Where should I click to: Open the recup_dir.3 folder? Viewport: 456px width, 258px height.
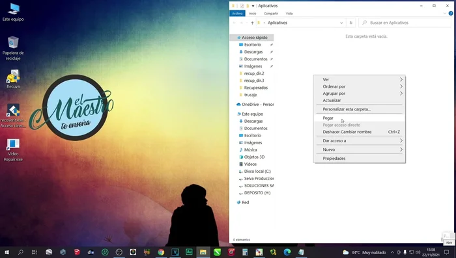point(252,81)
